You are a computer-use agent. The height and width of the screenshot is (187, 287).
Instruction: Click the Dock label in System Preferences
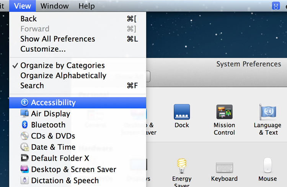[182, 125]
